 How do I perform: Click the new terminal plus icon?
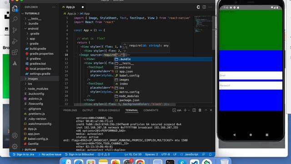[x=185, y=110]
